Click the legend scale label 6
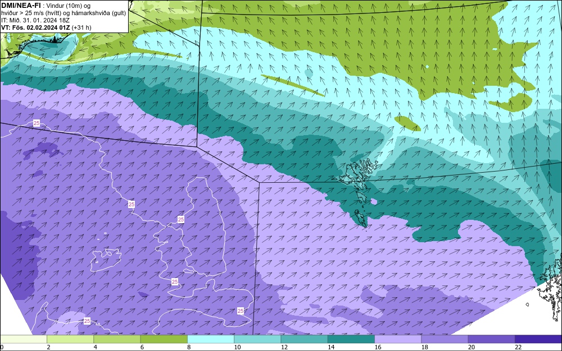Screen dimensions: 562x351 [x=142, y=347]
